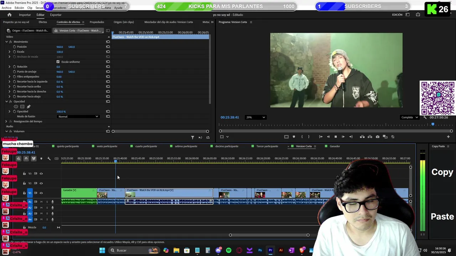Click the Lift button
Viewport: 456px width, 256px height.
362,137
